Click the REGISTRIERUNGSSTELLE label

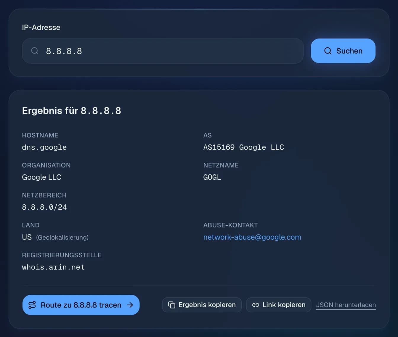[x=62, y=255]
